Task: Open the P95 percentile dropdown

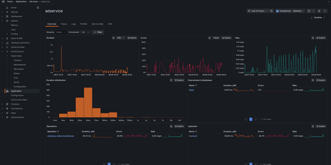Action: (x=121, y=38)
